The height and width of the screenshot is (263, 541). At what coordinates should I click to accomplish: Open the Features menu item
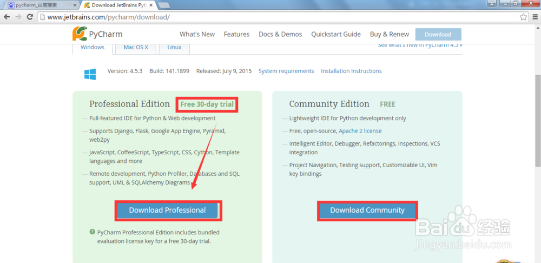tap(237, 34)
